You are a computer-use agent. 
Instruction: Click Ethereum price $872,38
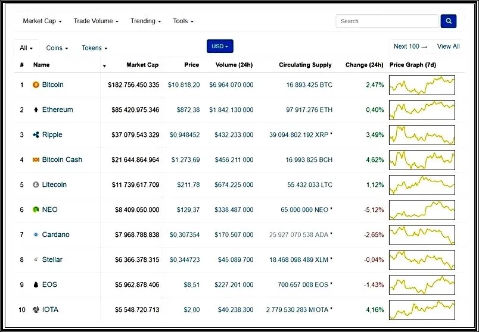tap(188, 110)
